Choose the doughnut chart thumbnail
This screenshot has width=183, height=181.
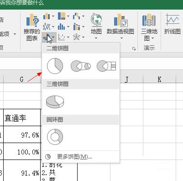pyautogui.click(x=55, y=137)
